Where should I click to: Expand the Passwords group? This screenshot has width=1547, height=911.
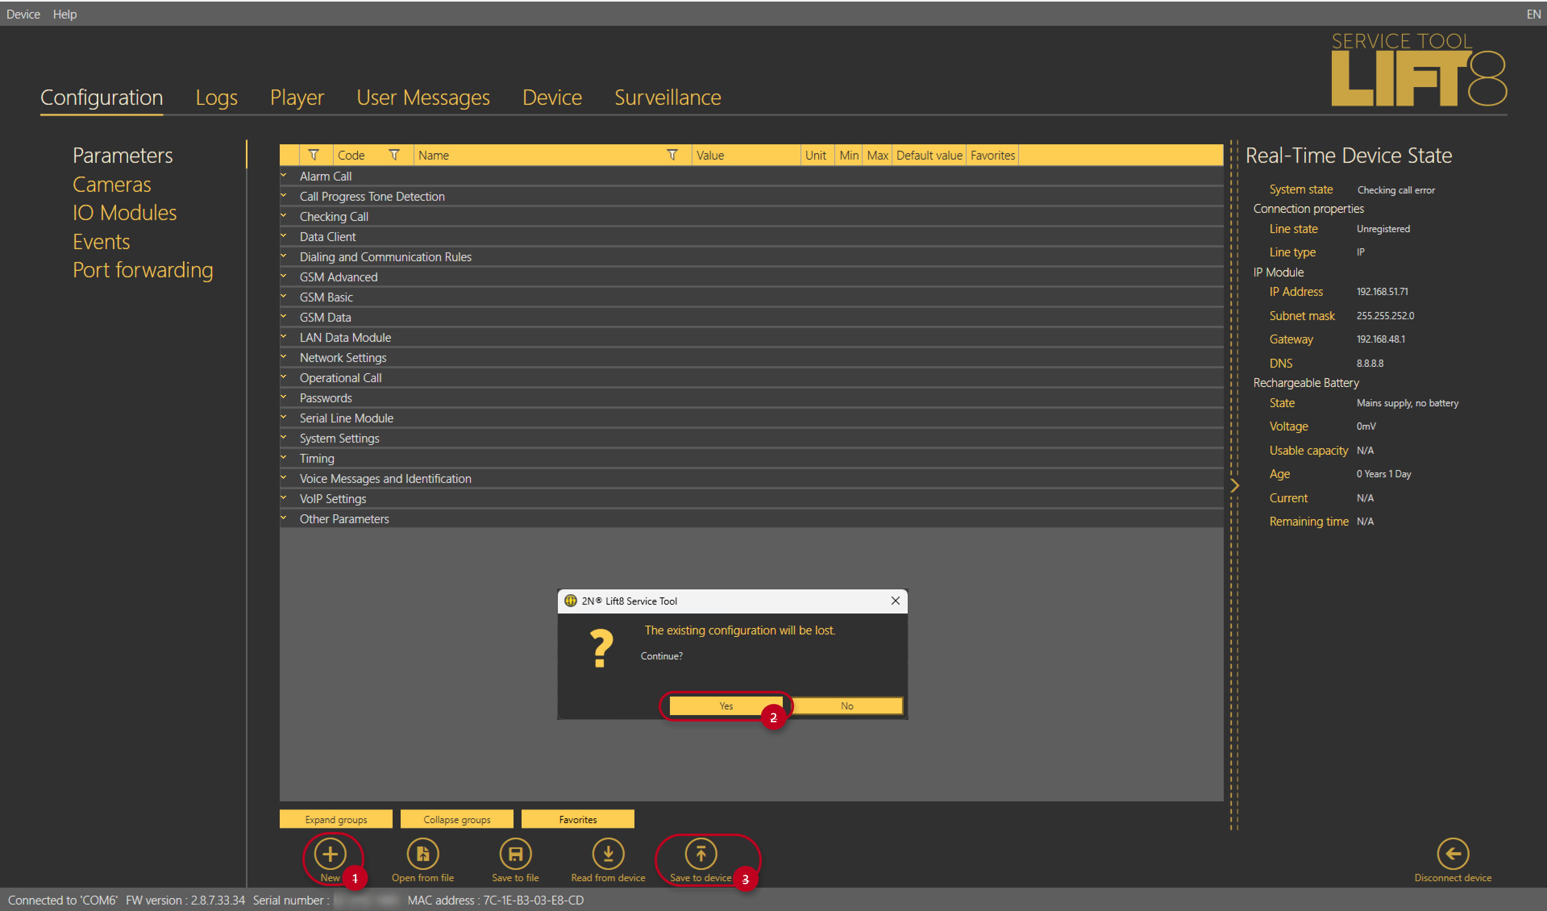click(284, 398)
